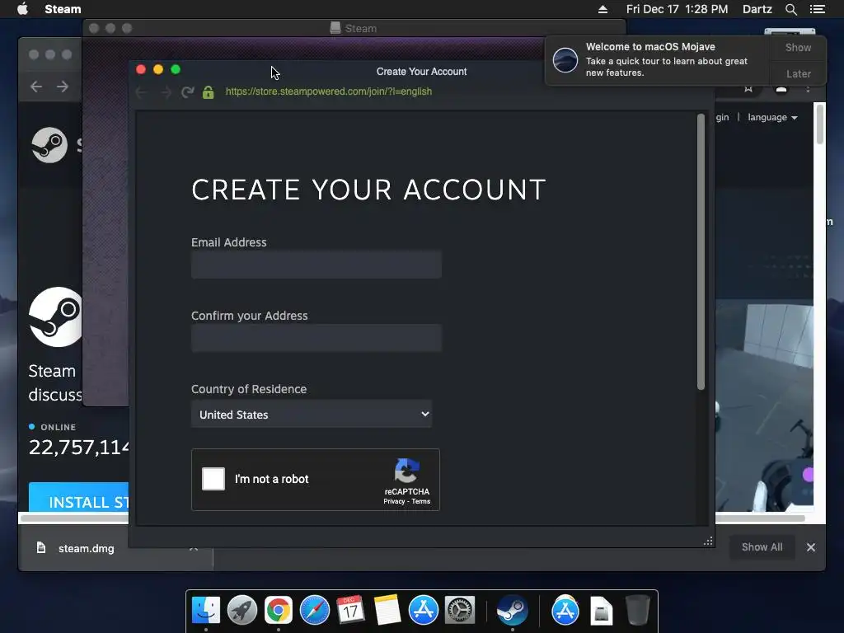Close the Chrome downloads bar
Screen dimensions: 844x633
point(811,547)
